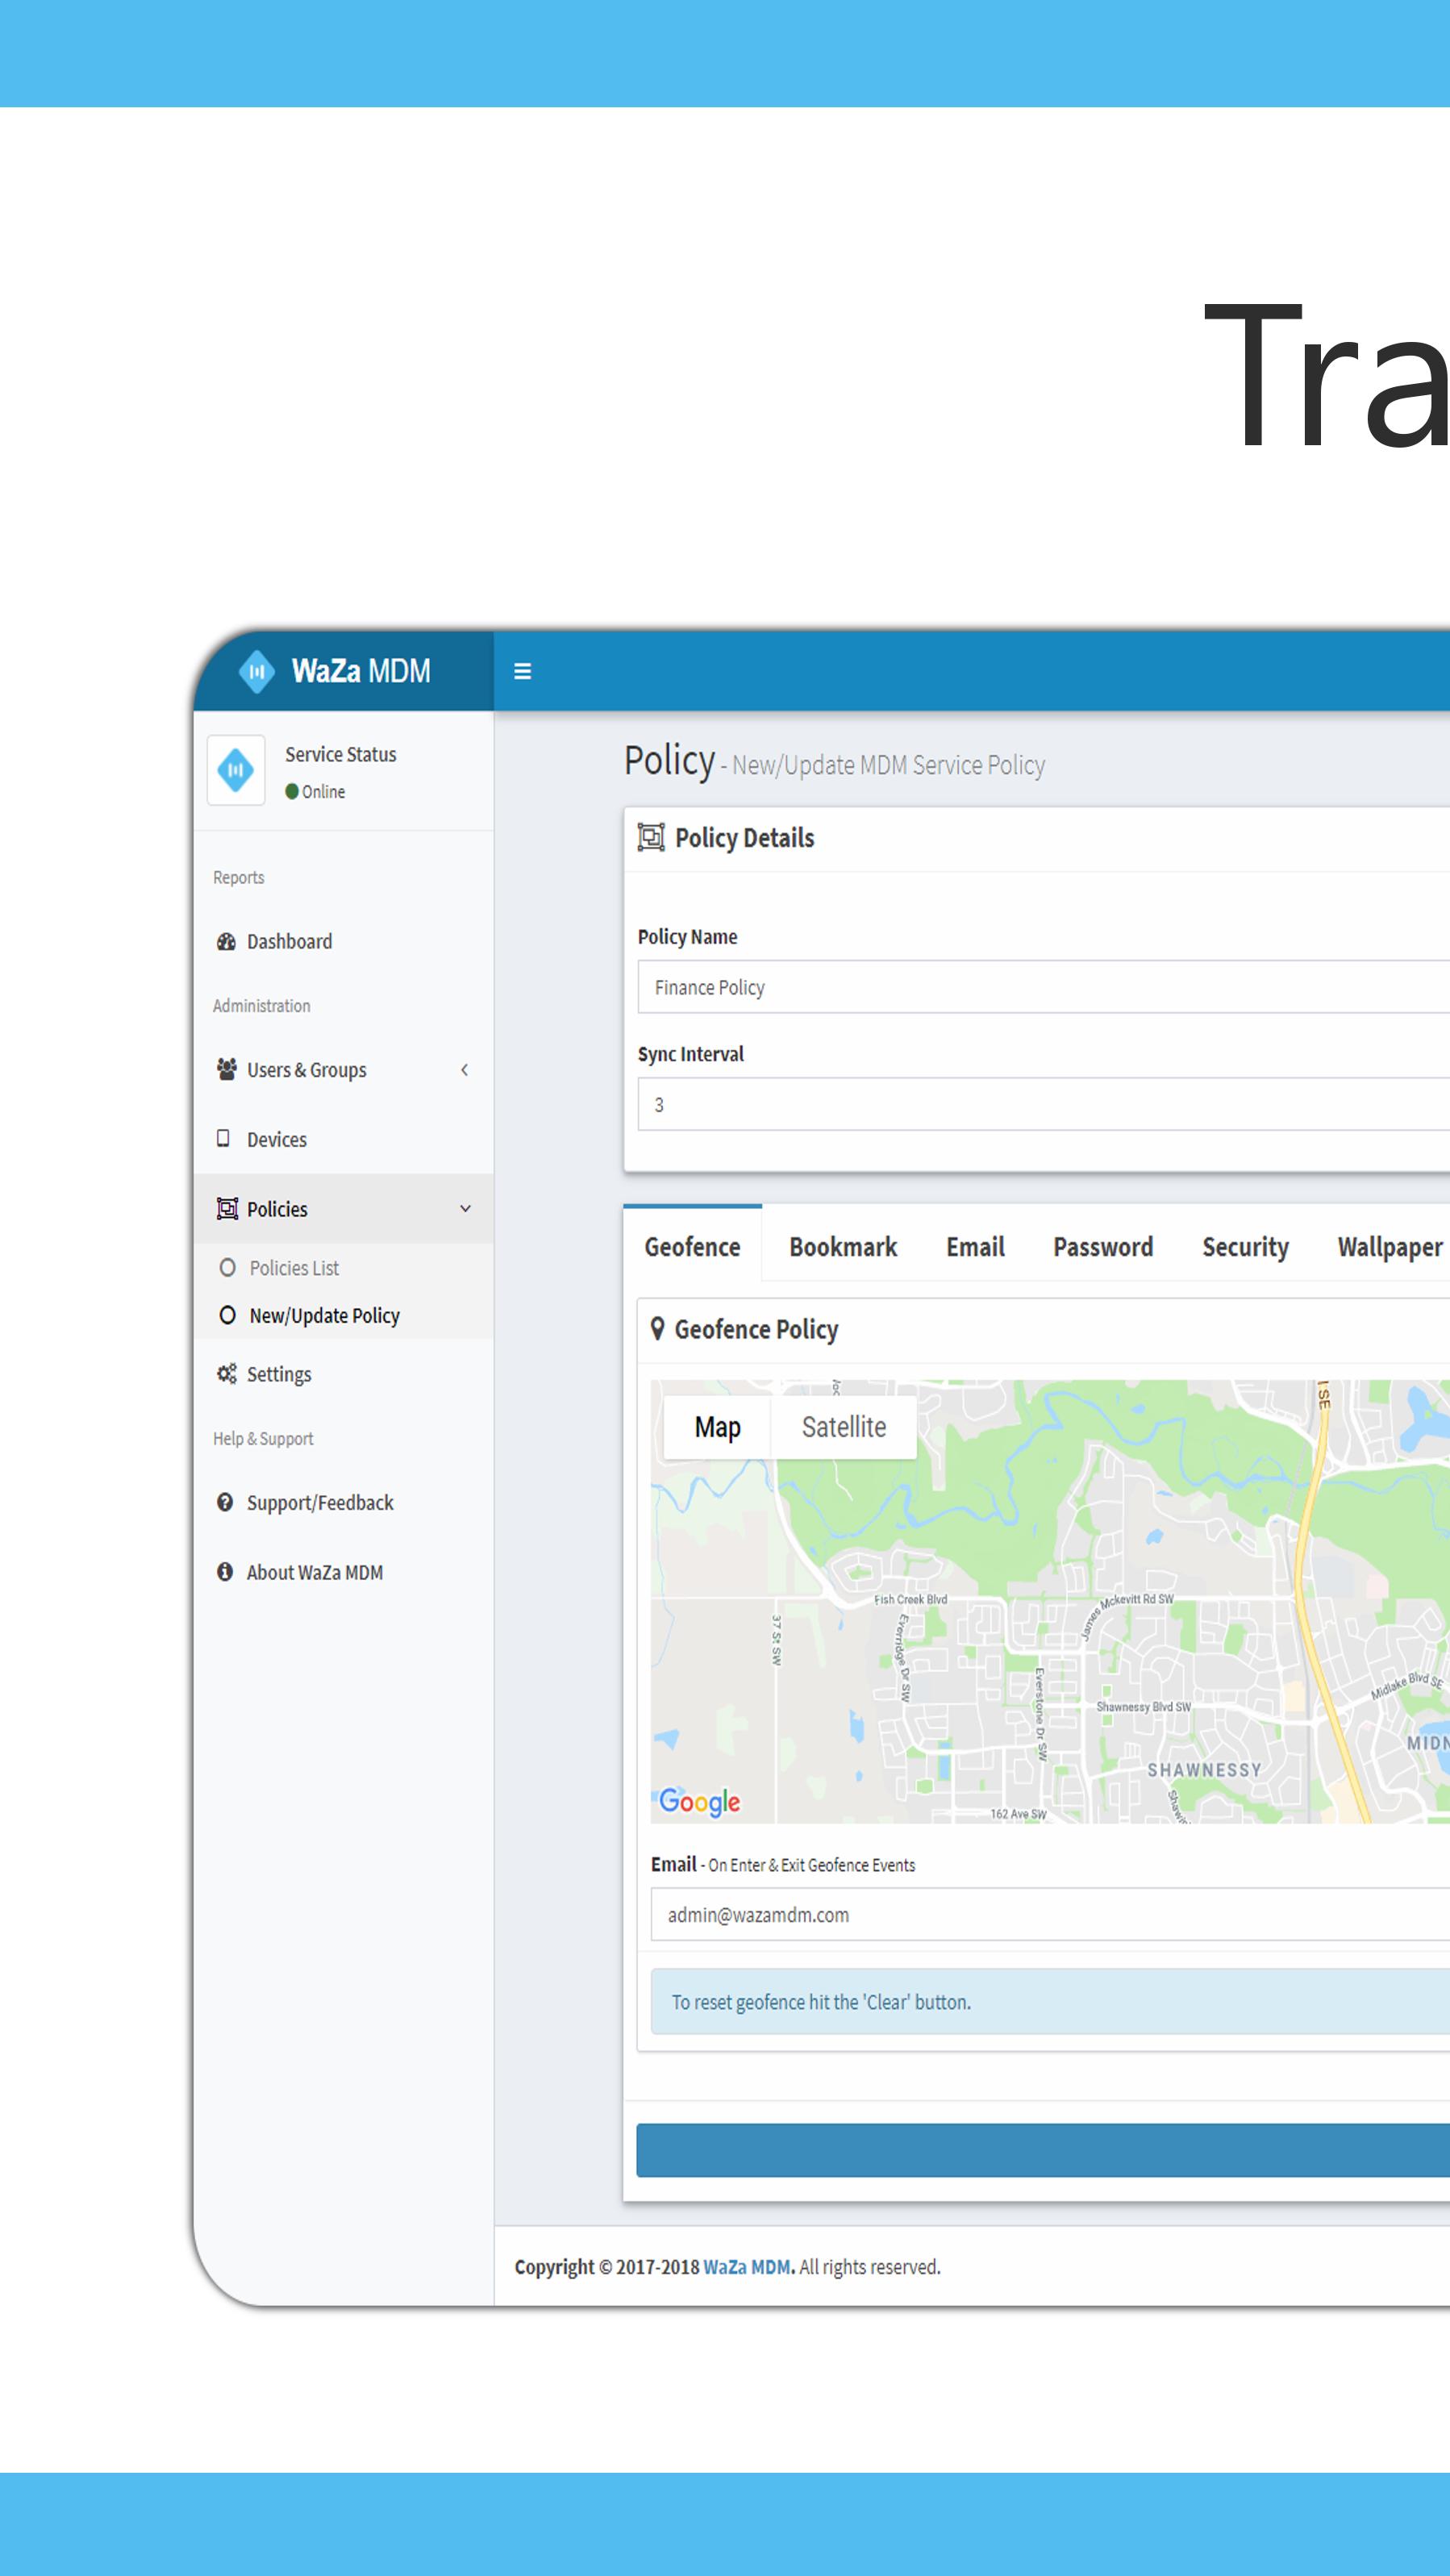This screenshot has width=1450, height=2576.
Task: Expand the Users & Groups chevron
Action: tap(464, 1069)
